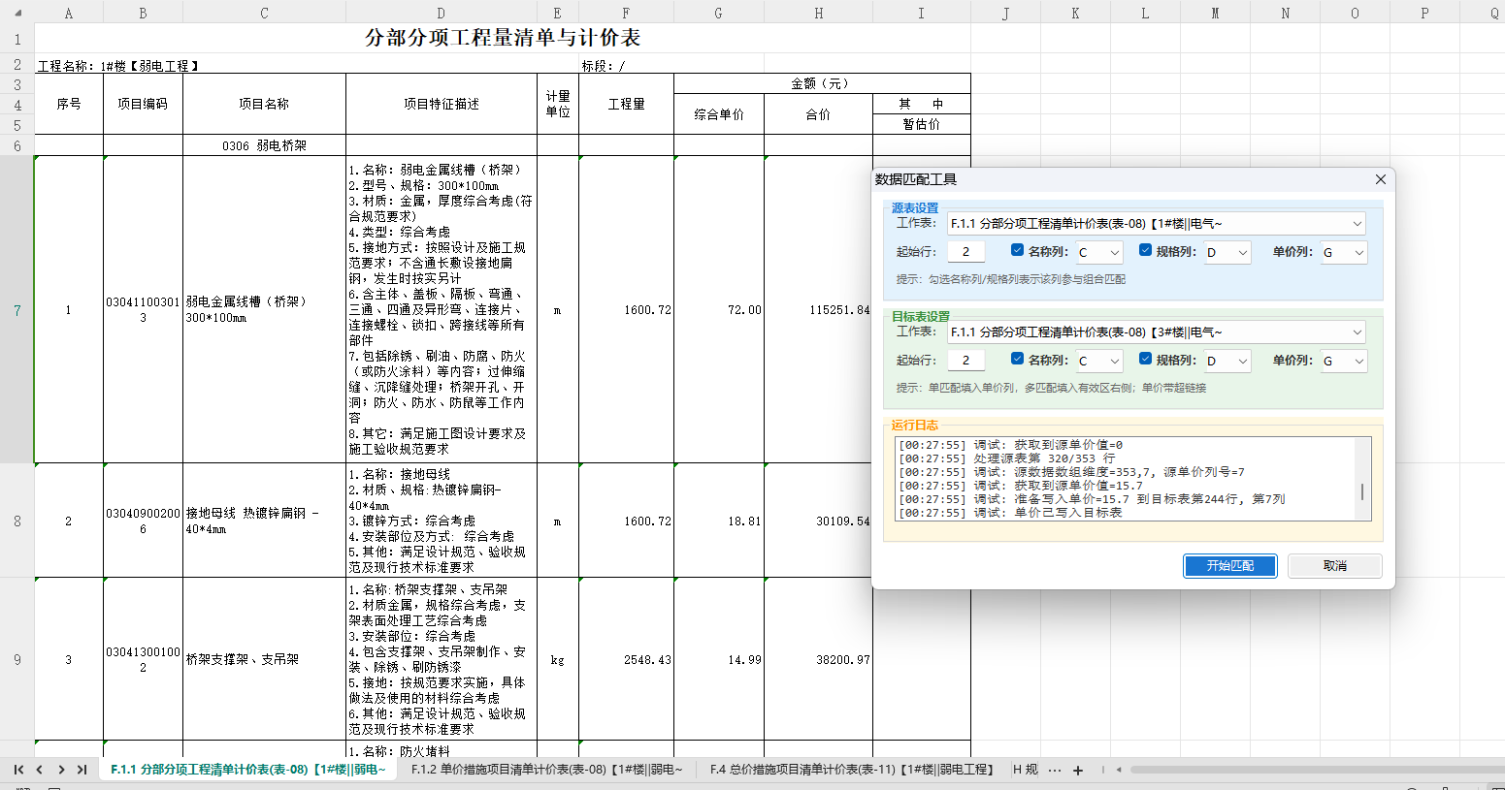1505x790 pixels.
Task: Go to the next sheet tab arrow
Action: pos(61,770)
